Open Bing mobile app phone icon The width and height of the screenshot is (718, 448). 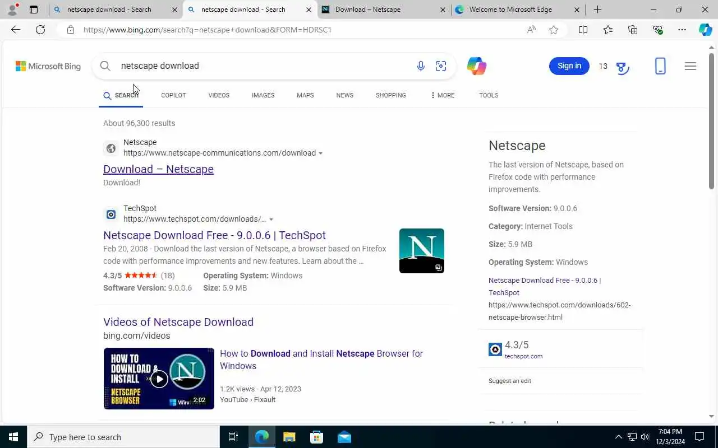point(660,66)
